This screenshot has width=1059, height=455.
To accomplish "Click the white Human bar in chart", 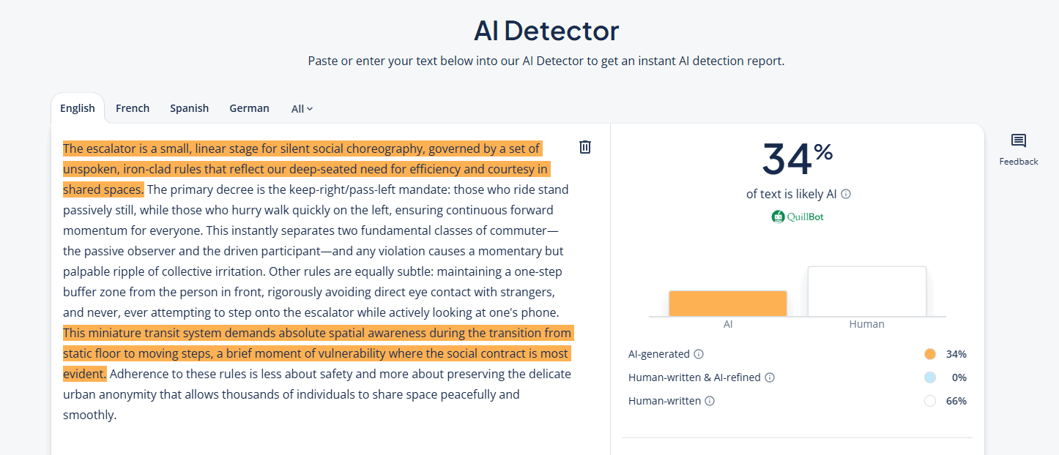I will click(866, 291).
